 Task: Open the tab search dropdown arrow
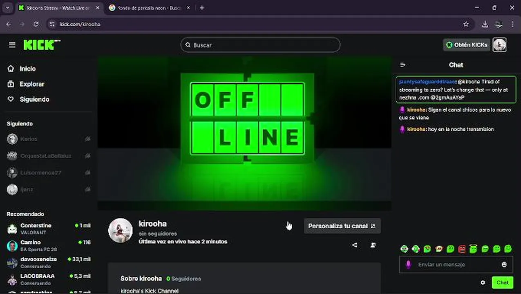(7, 8)
